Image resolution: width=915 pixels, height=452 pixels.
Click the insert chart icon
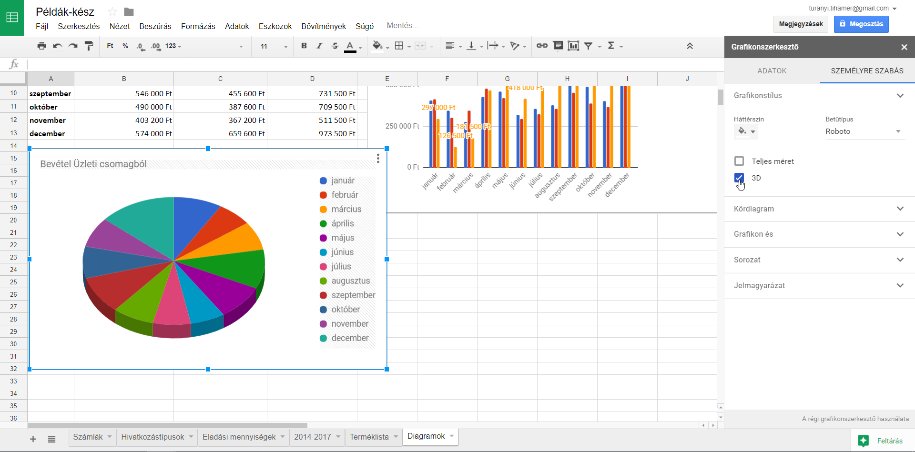point(573,46)
